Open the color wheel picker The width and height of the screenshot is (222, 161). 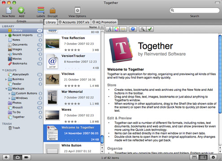pos(116,29)
